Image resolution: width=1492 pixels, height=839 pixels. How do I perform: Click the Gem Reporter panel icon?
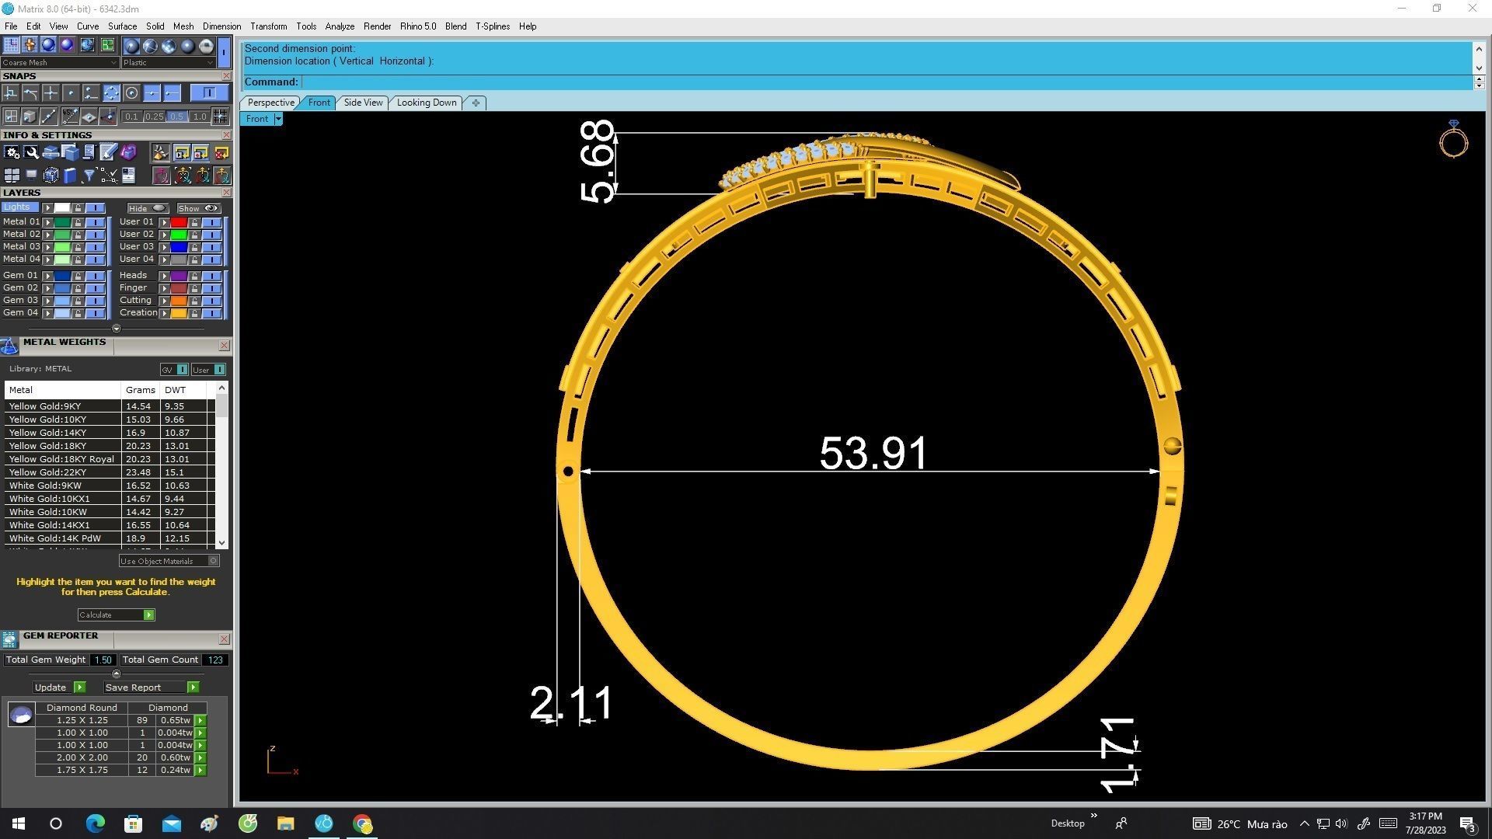click(x=9, y=639)
